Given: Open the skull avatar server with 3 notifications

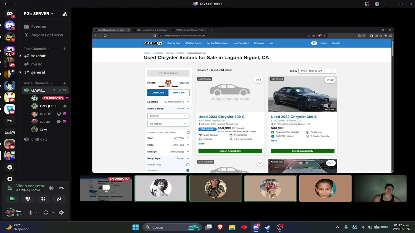Looking at the screenshot, I should click(10, 50).
